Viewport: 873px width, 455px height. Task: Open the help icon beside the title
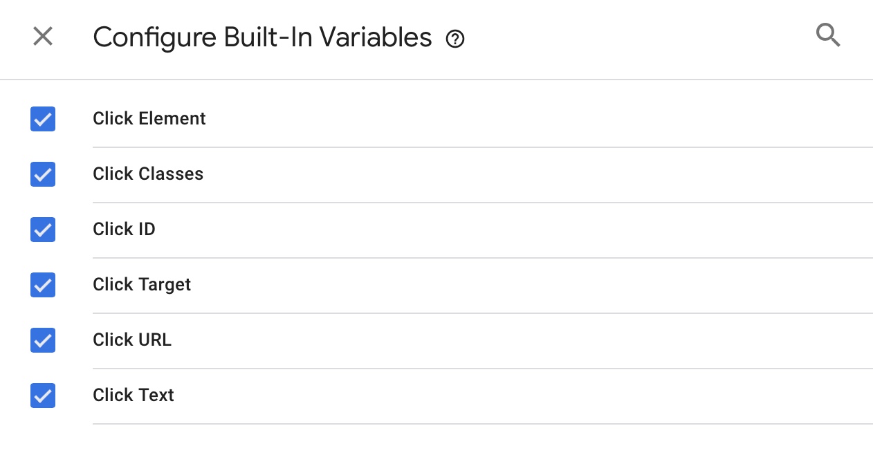pyautogui.click(x=455, y=39)
